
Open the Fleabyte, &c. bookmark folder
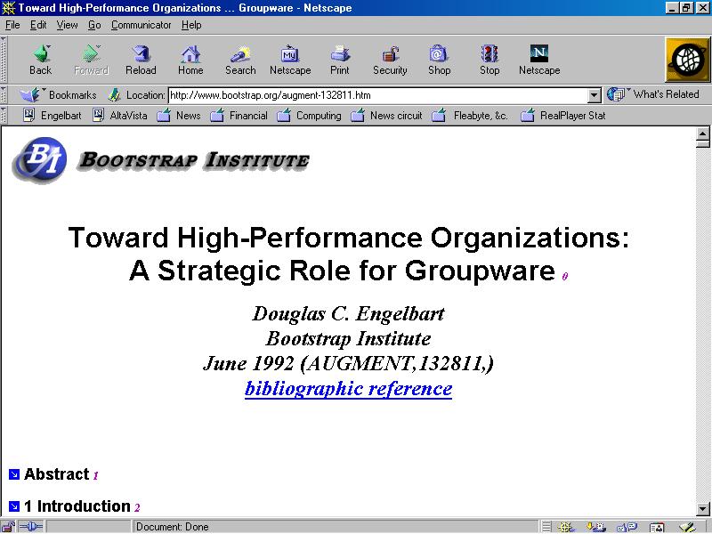pyautogui.click(x=470, y=116)
